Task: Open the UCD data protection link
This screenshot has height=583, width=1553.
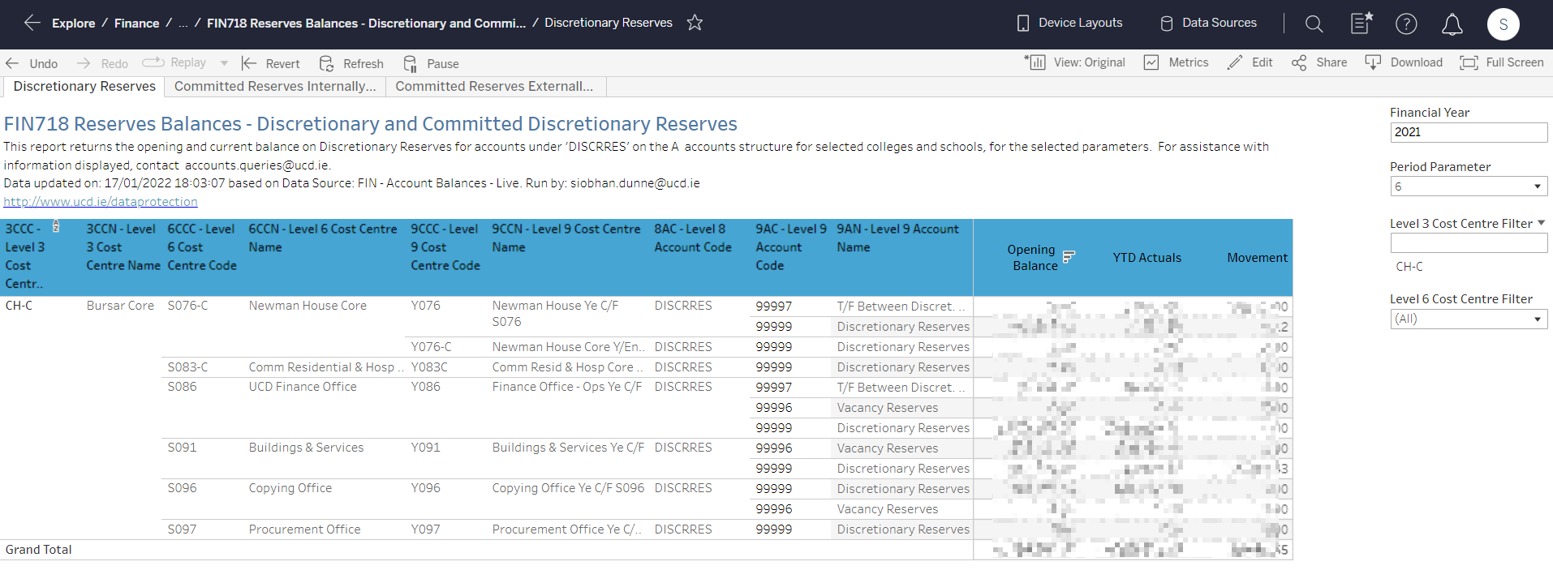Action: point(101,201)
